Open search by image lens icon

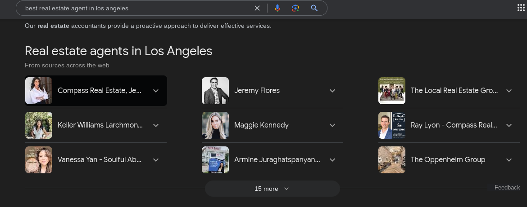point(295,8)
